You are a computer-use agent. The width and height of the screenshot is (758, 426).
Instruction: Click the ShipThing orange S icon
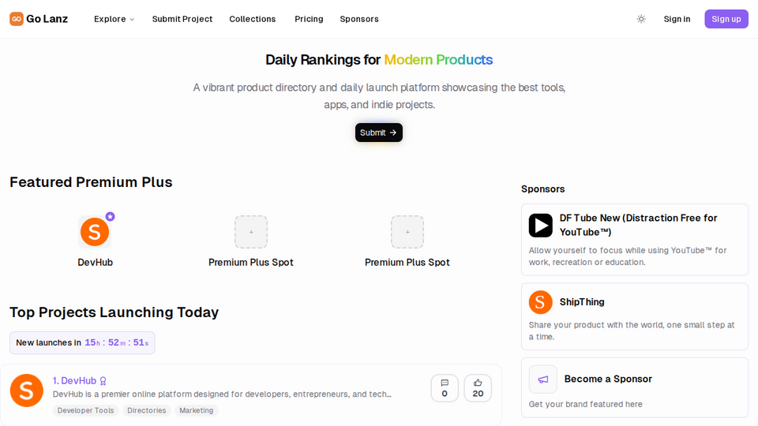coord(540,302)
